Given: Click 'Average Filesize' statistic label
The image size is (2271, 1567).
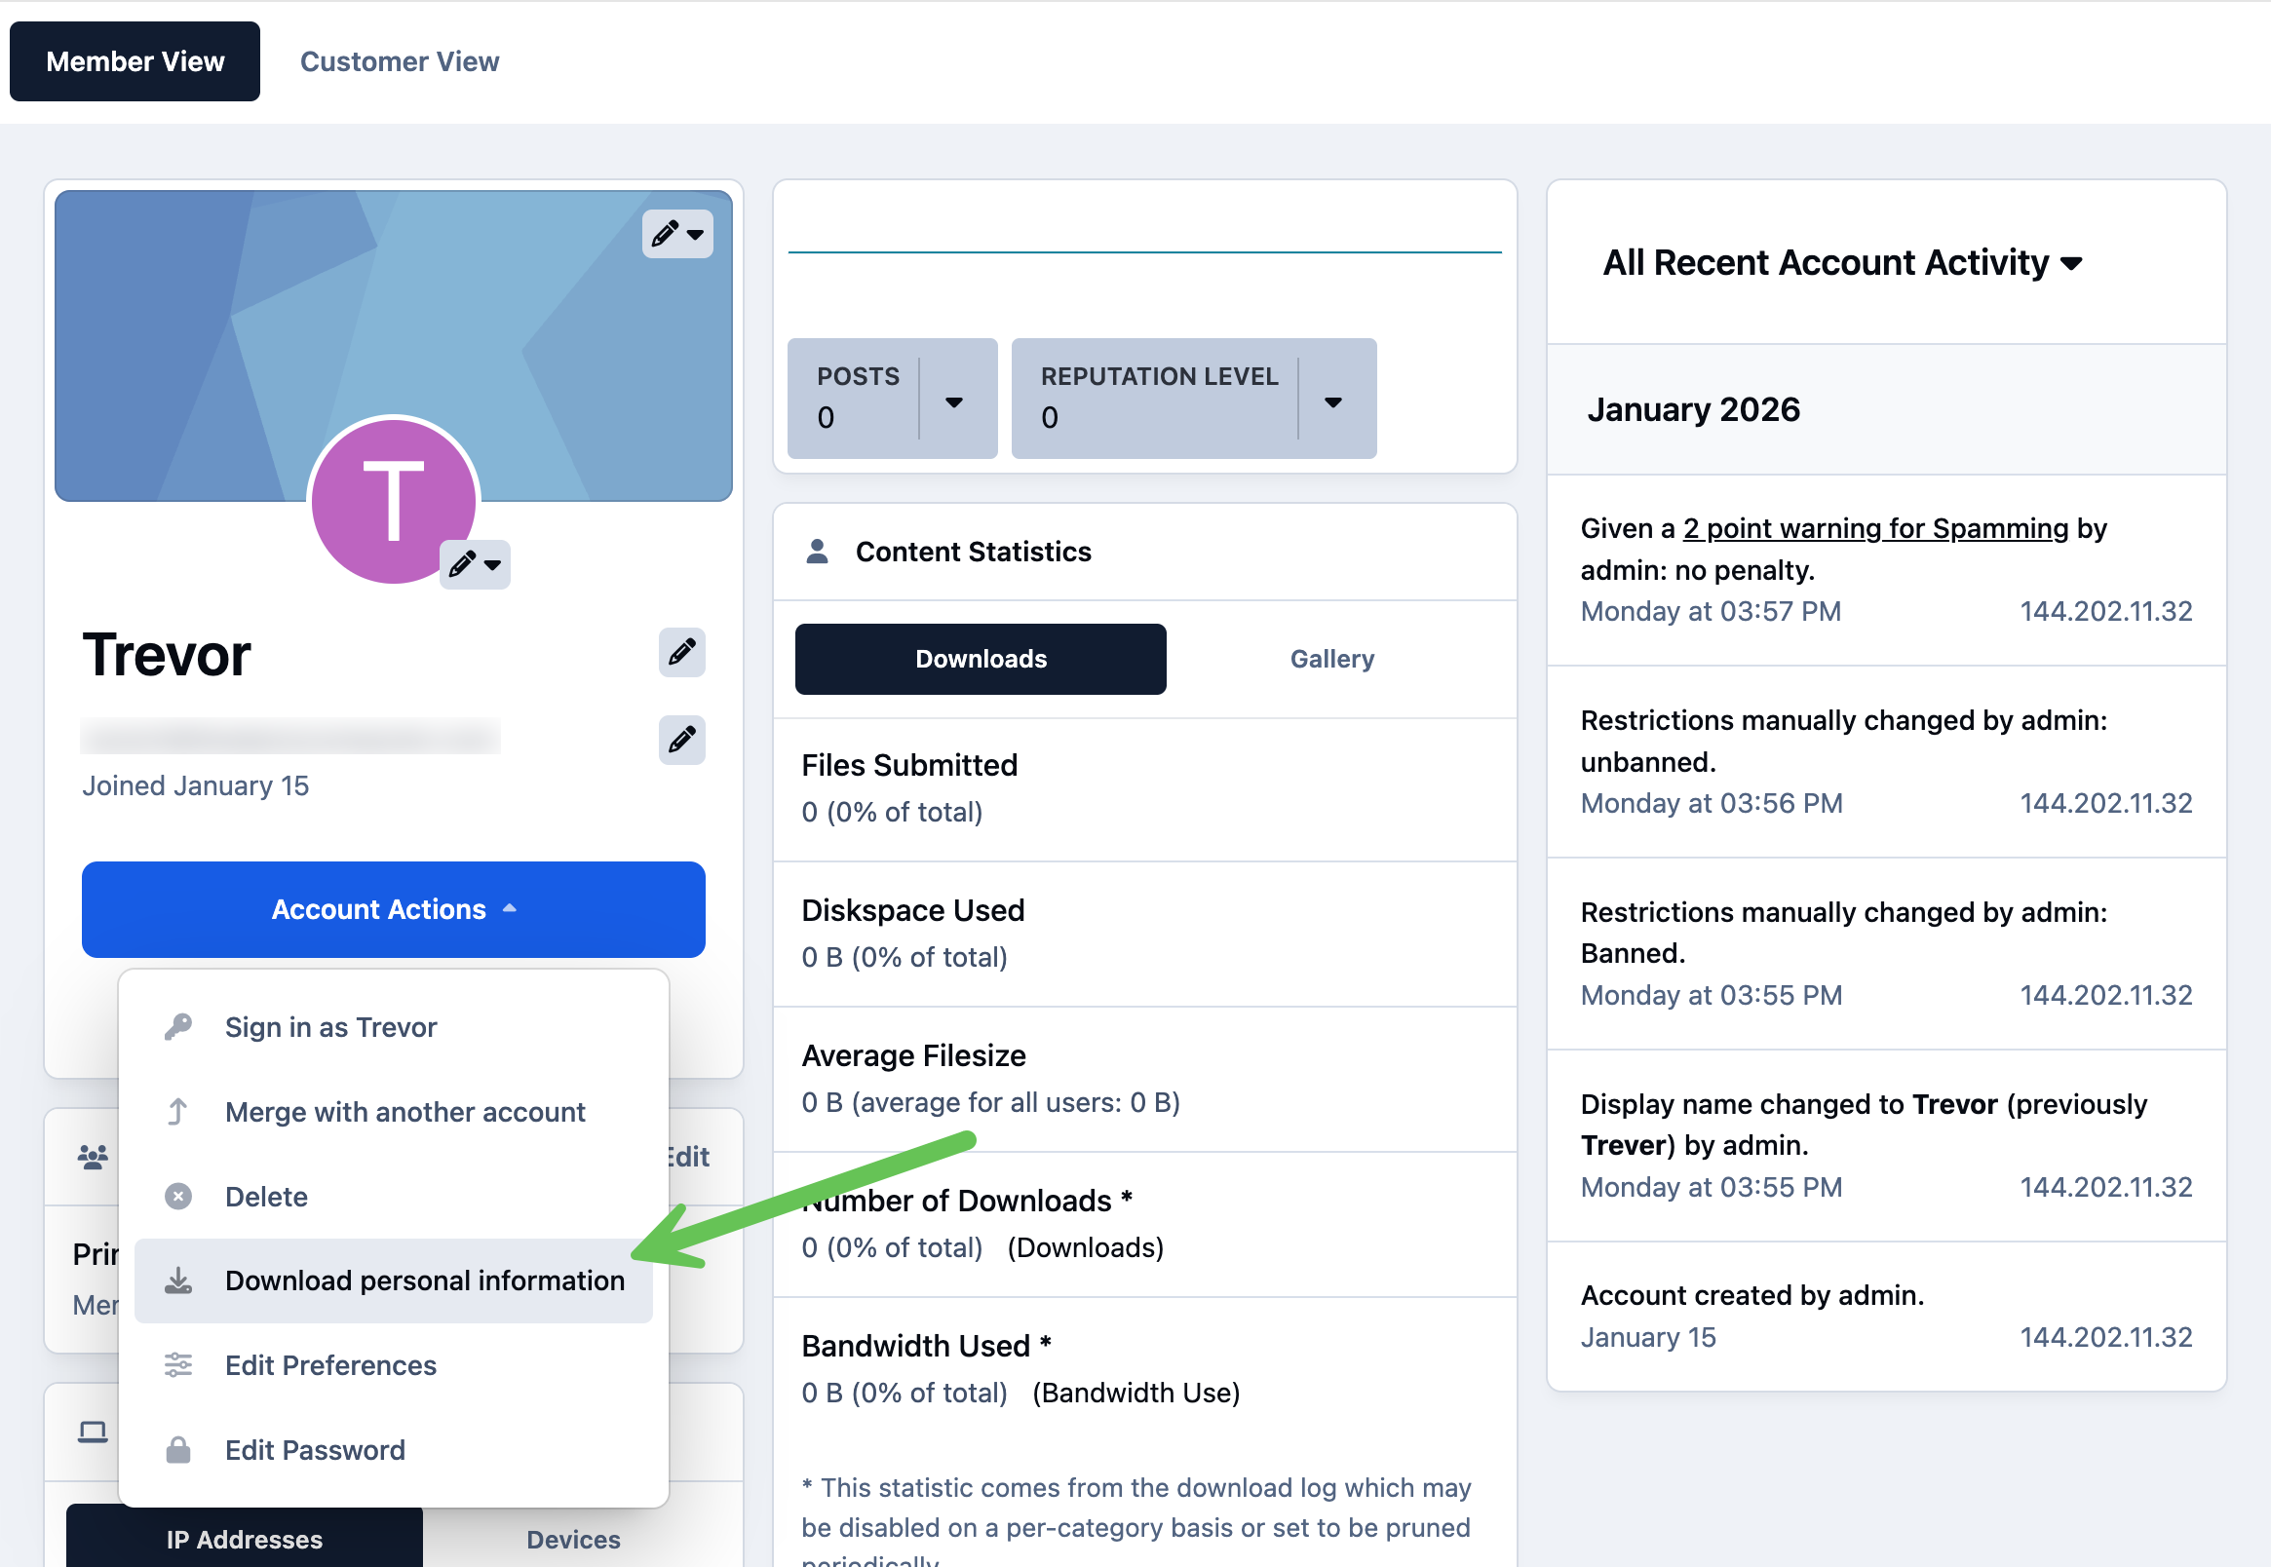Looking at the screenshot, I should point(913,1055).
